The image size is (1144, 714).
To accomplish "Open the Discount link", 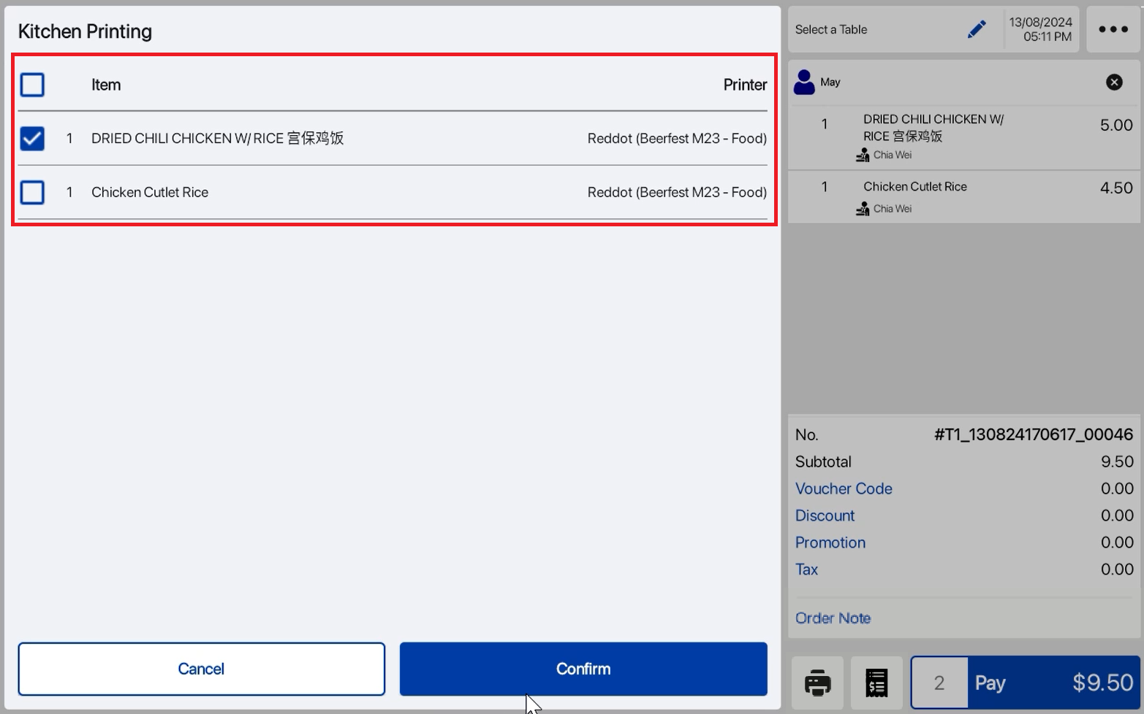I will 825,515.
